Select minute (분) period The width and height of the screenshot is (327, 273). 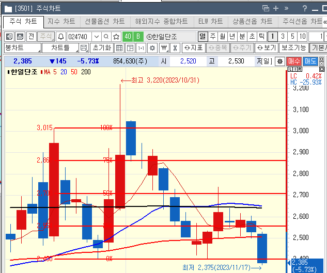(x=242, y=37)
